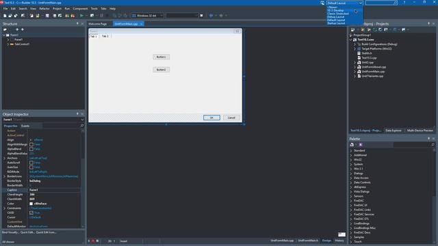Screen dimensions: 438x246
Task: Open the Multi-Device Preview tab
Action: coord(420,131)
